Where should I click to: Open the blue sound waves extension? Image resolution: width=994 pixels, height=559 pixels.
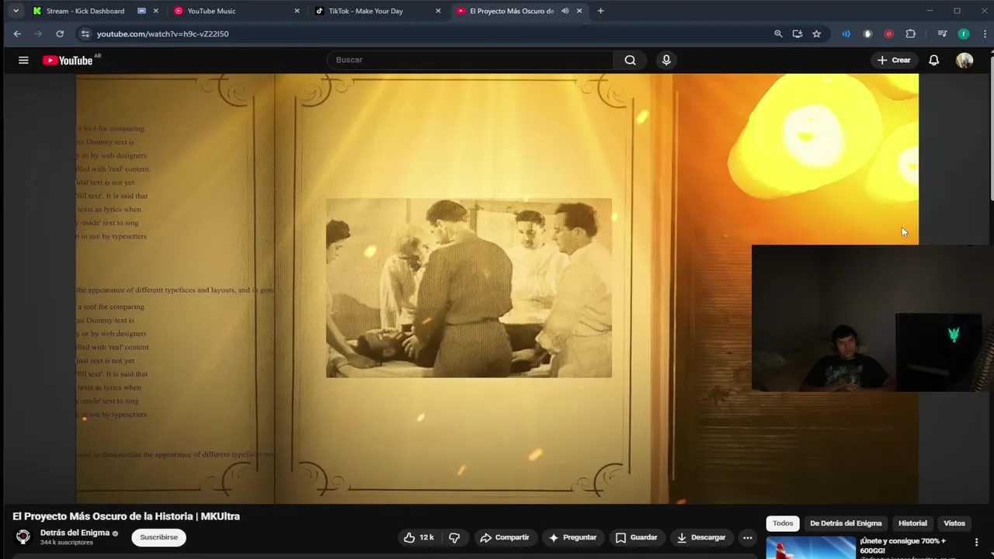pyautogui.click(x=846, y=33)
